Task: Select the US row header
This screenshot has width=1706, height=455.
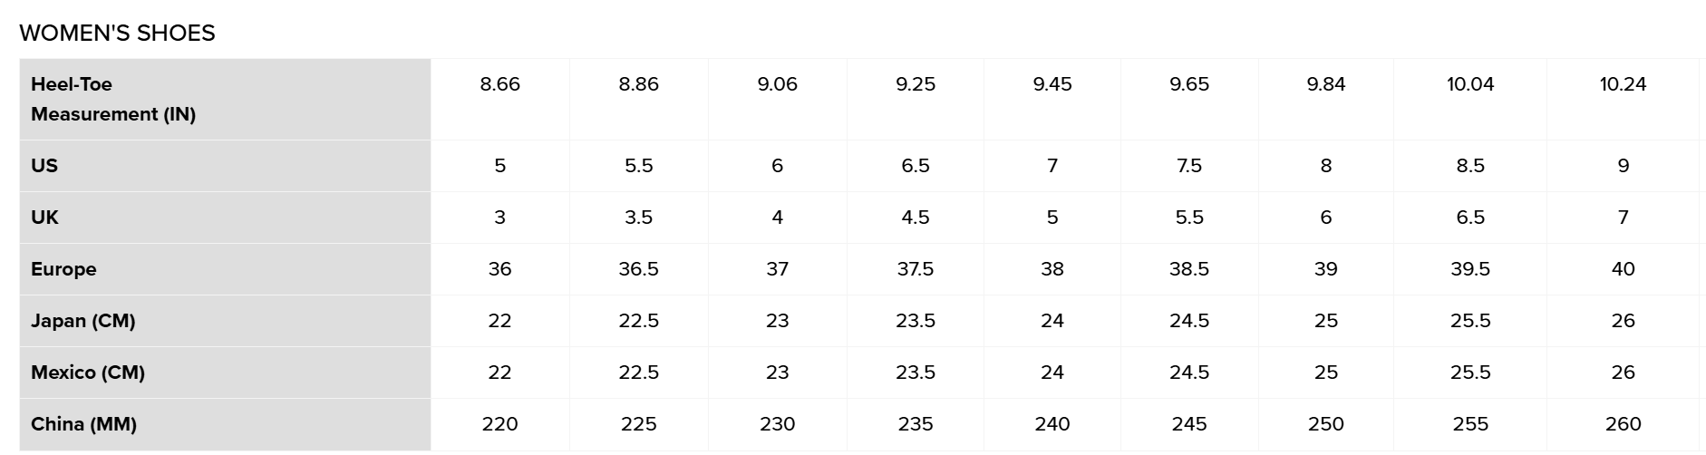Action: (x=225, y=166)
